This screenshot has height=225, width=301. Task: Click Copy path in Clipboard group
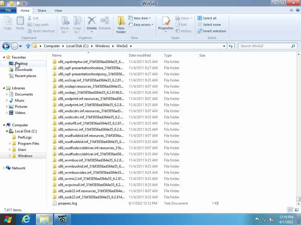38,25
